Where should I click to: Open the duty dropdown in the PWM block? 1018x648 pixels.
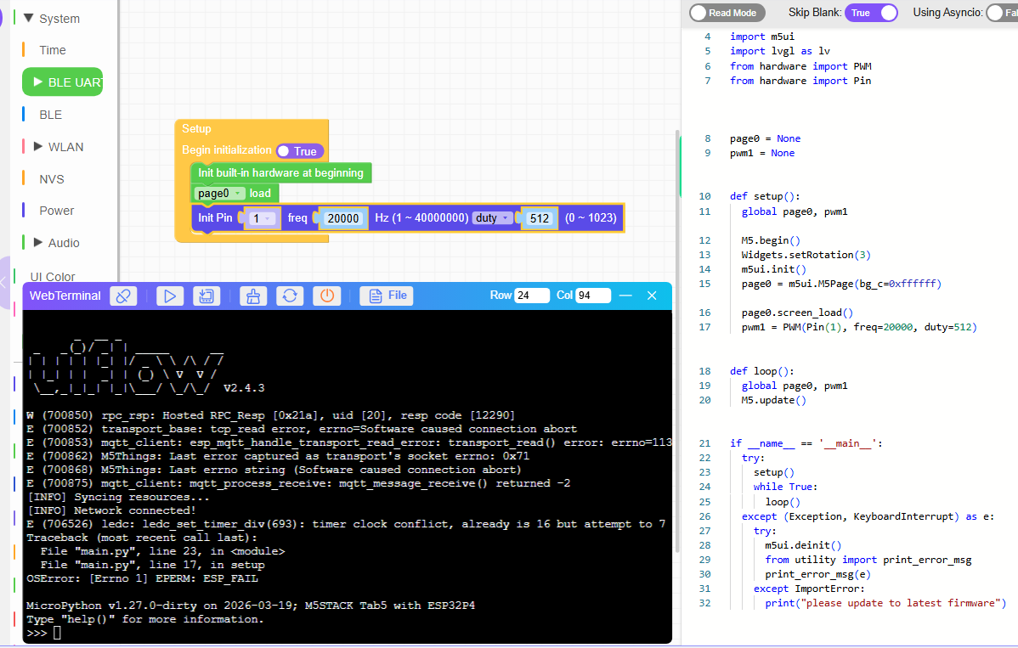(x=493, y=218)
